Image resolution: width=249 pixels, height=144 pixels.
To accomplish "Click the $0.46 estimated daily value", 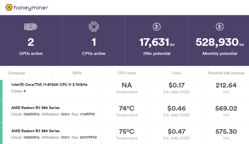I will pyautogui.click(x=177, y=108).
